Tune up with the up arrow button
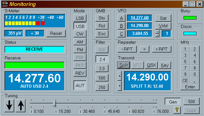 point(21,106)
